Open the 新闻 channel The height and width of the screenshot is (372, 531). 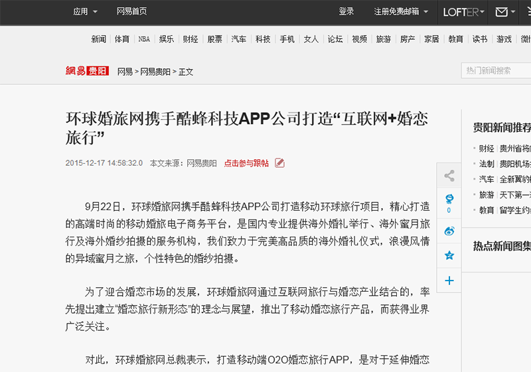pyautogui.click(x=98, y=39)
